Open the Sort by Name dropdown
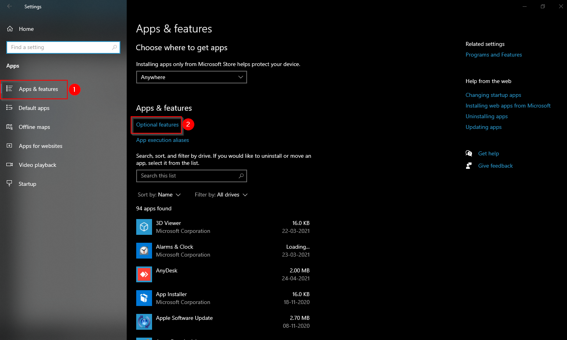The height and width of the screenshot is (340, 567). pyautogui.click(x=159, y=195)
